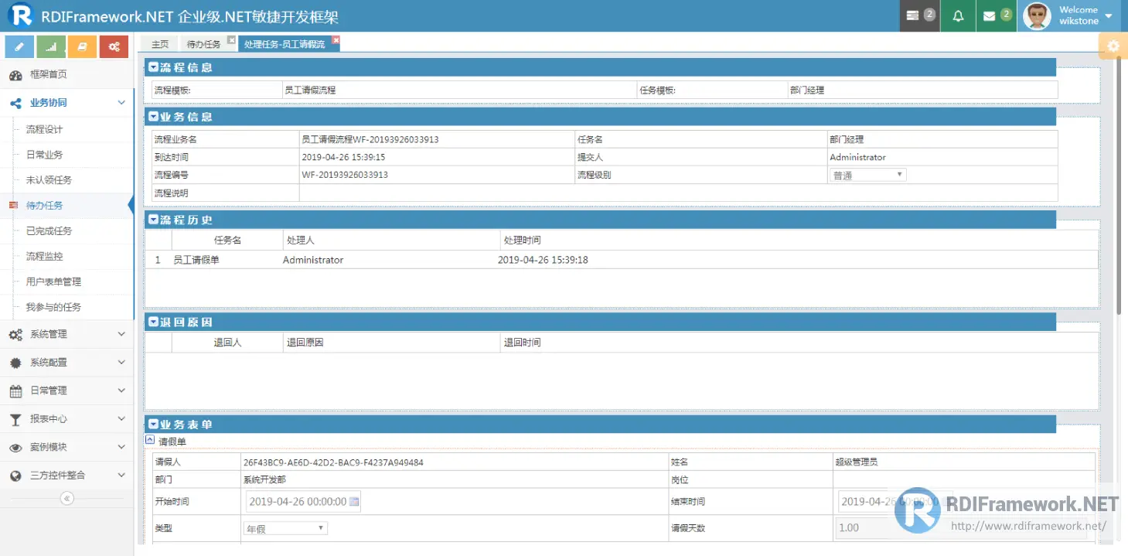Expand the 日常管理 menu group
This screenshot has width=1128, height=556.
121,391
